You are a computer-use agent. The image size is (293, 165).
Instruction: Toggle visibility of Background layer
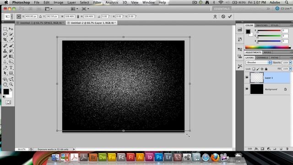pyautogui.click(x=247, y=89)
